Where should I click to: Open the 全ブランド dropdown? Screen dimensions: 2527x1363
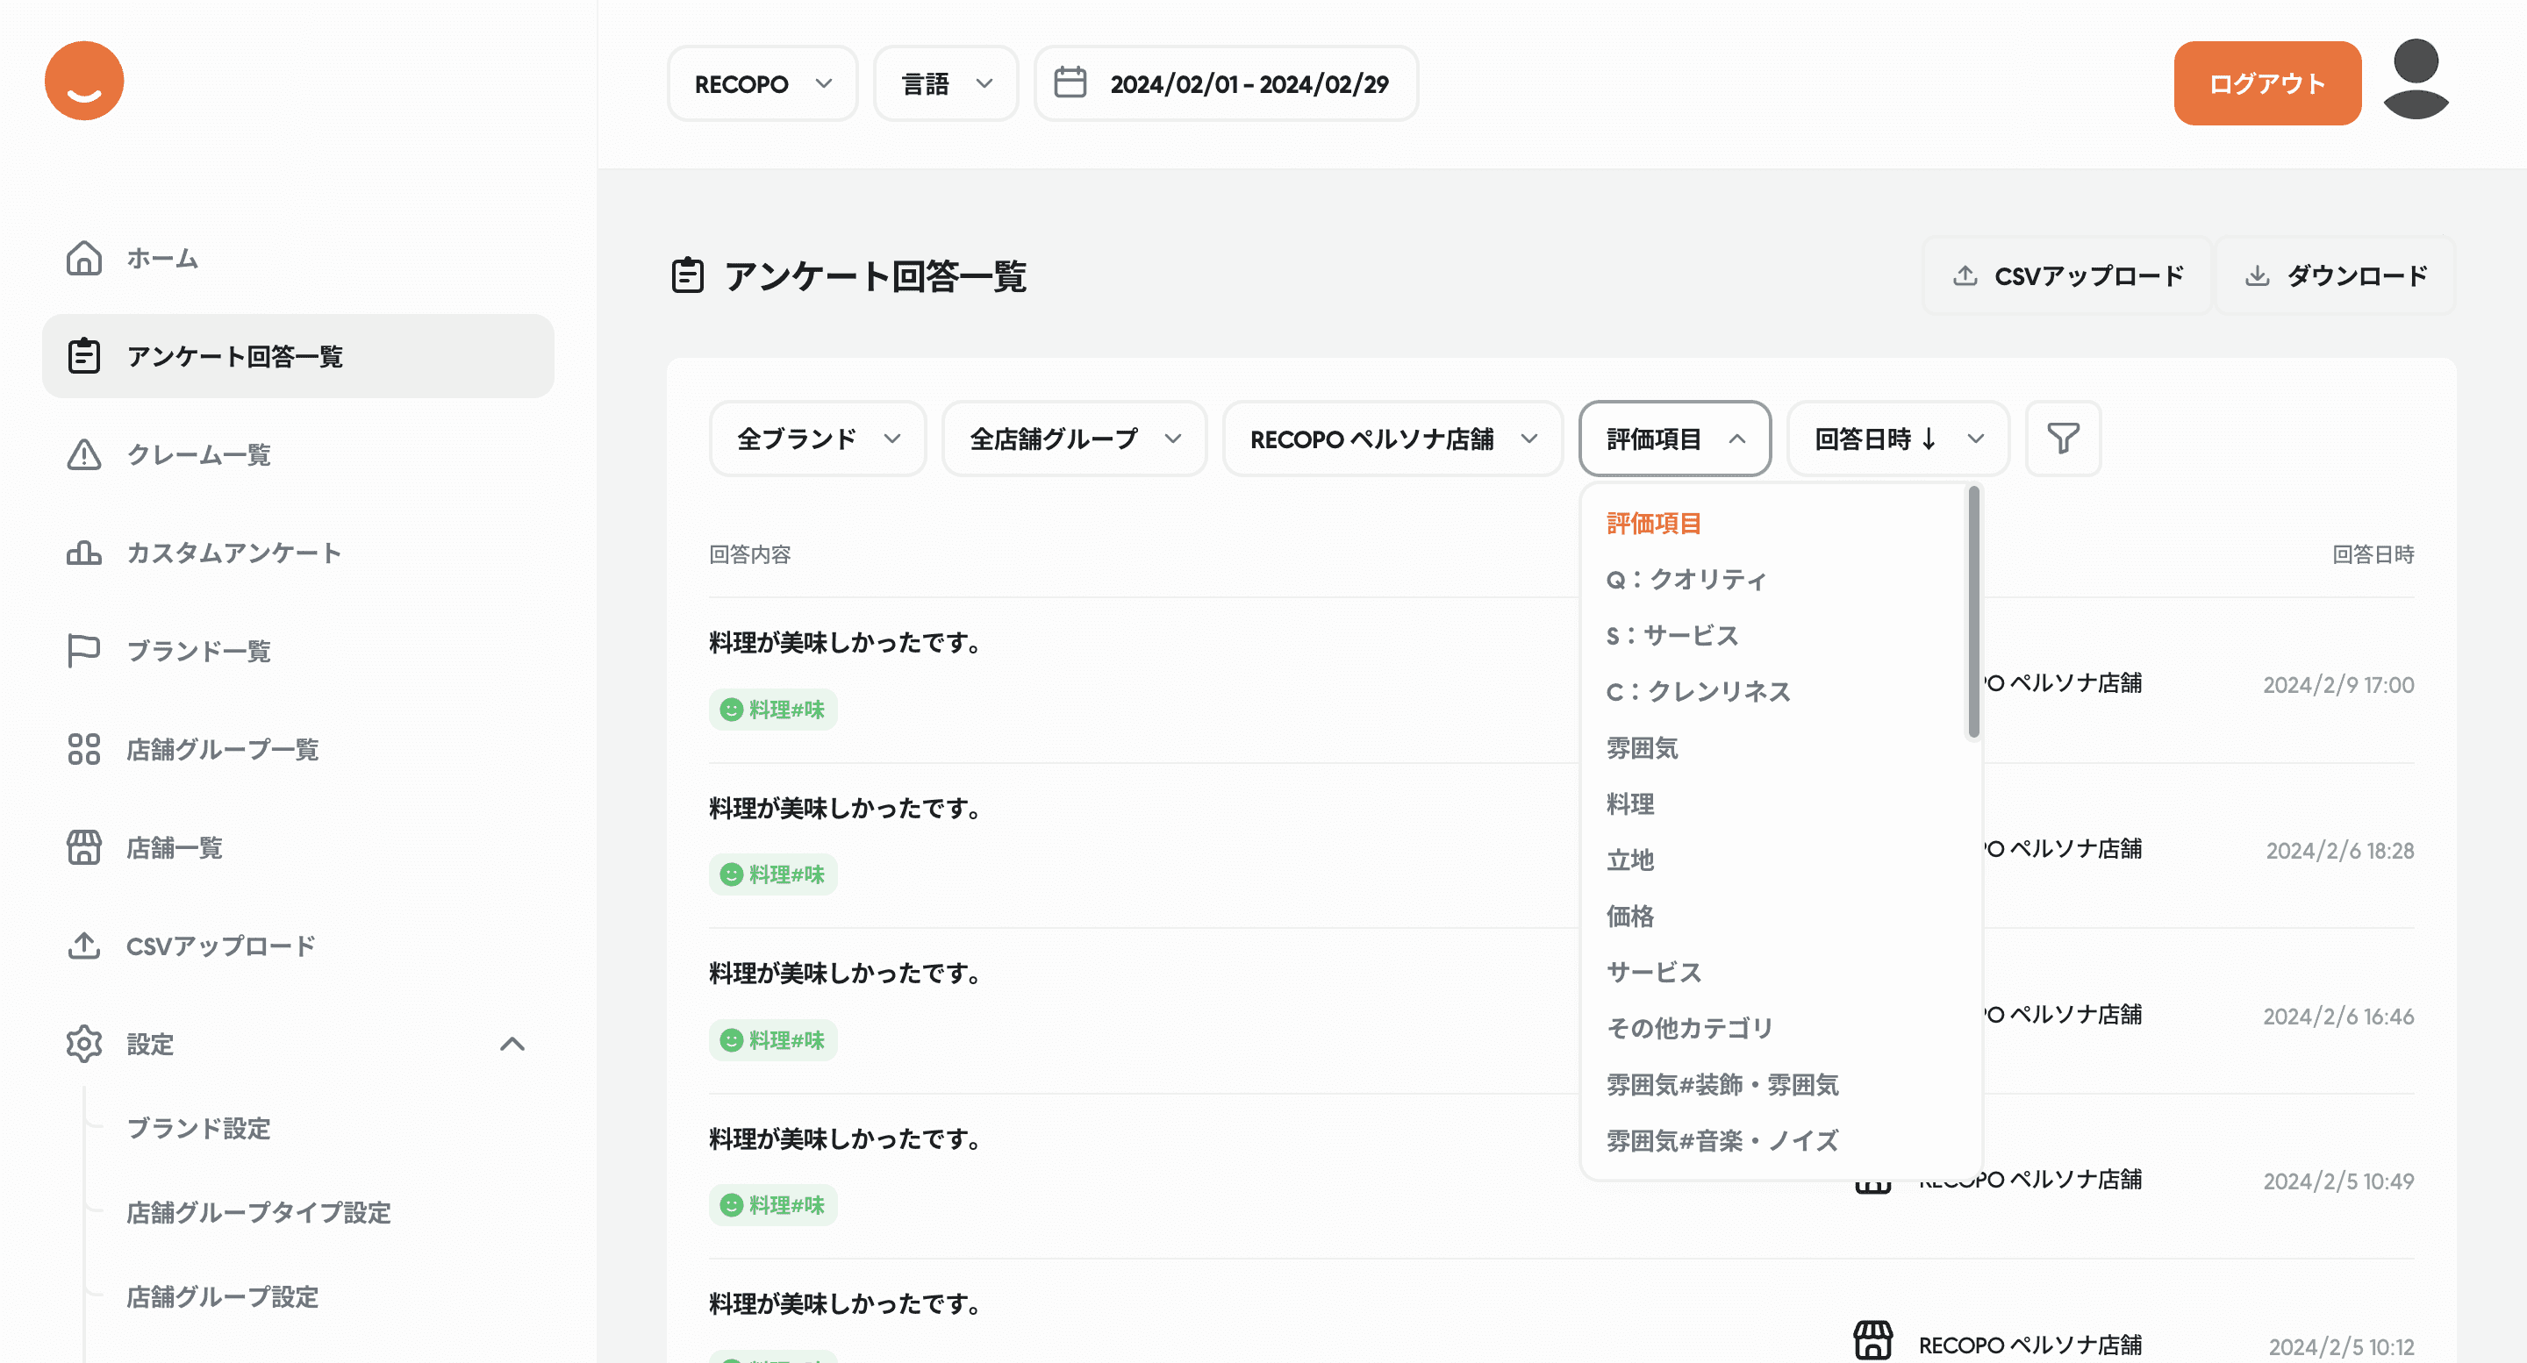coord(817,439)
